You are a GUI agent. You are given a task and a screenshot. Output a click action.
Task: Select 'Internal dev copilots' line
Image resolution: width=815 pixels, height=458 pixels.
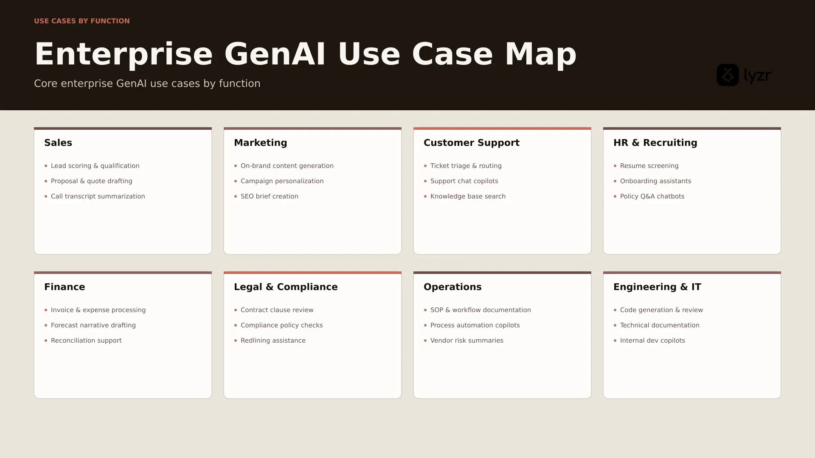click(x=653, y=341)
